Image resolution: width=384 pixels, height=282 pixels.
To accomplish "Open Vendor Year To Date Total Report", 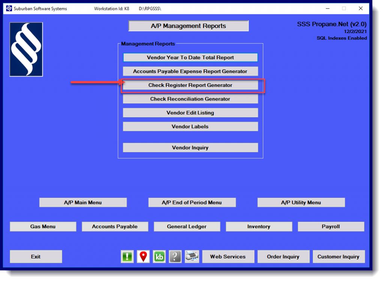I will [x=190, y=57].
